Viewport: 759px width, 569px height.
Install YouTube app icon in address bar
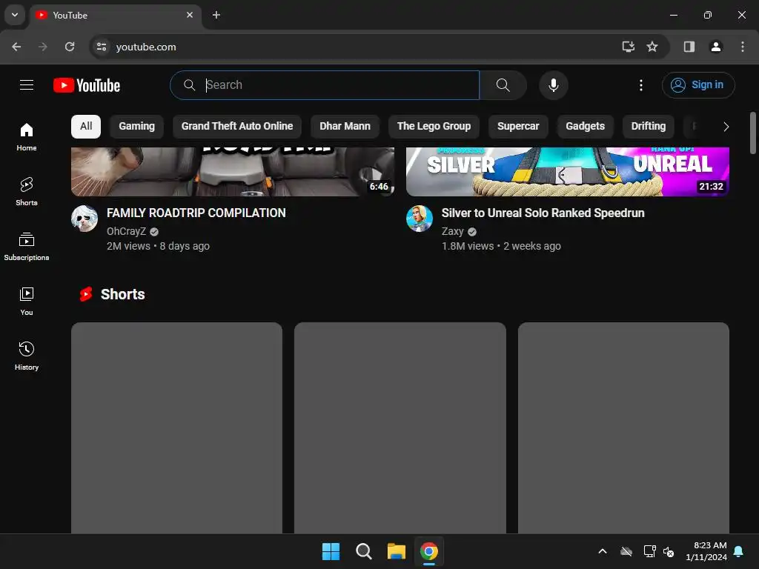point(629,47)
